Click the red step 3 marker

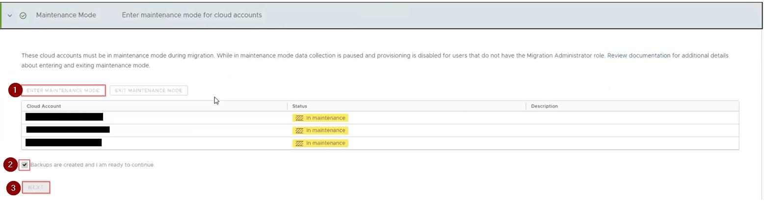click(13, 188)
